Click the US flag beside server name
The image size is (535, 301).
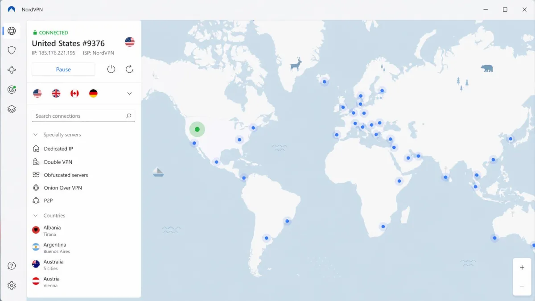130,42
